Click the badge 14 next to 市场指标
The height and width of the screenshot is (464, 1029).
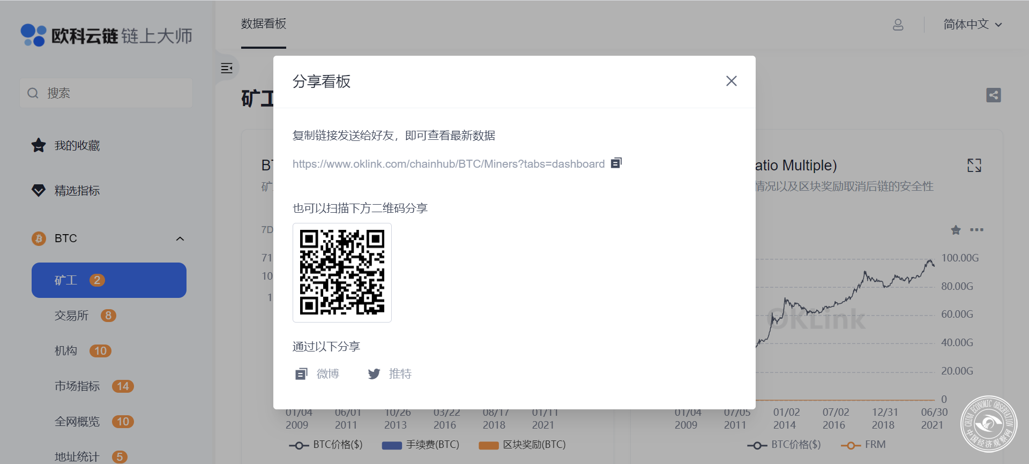(x=123, y=386)
